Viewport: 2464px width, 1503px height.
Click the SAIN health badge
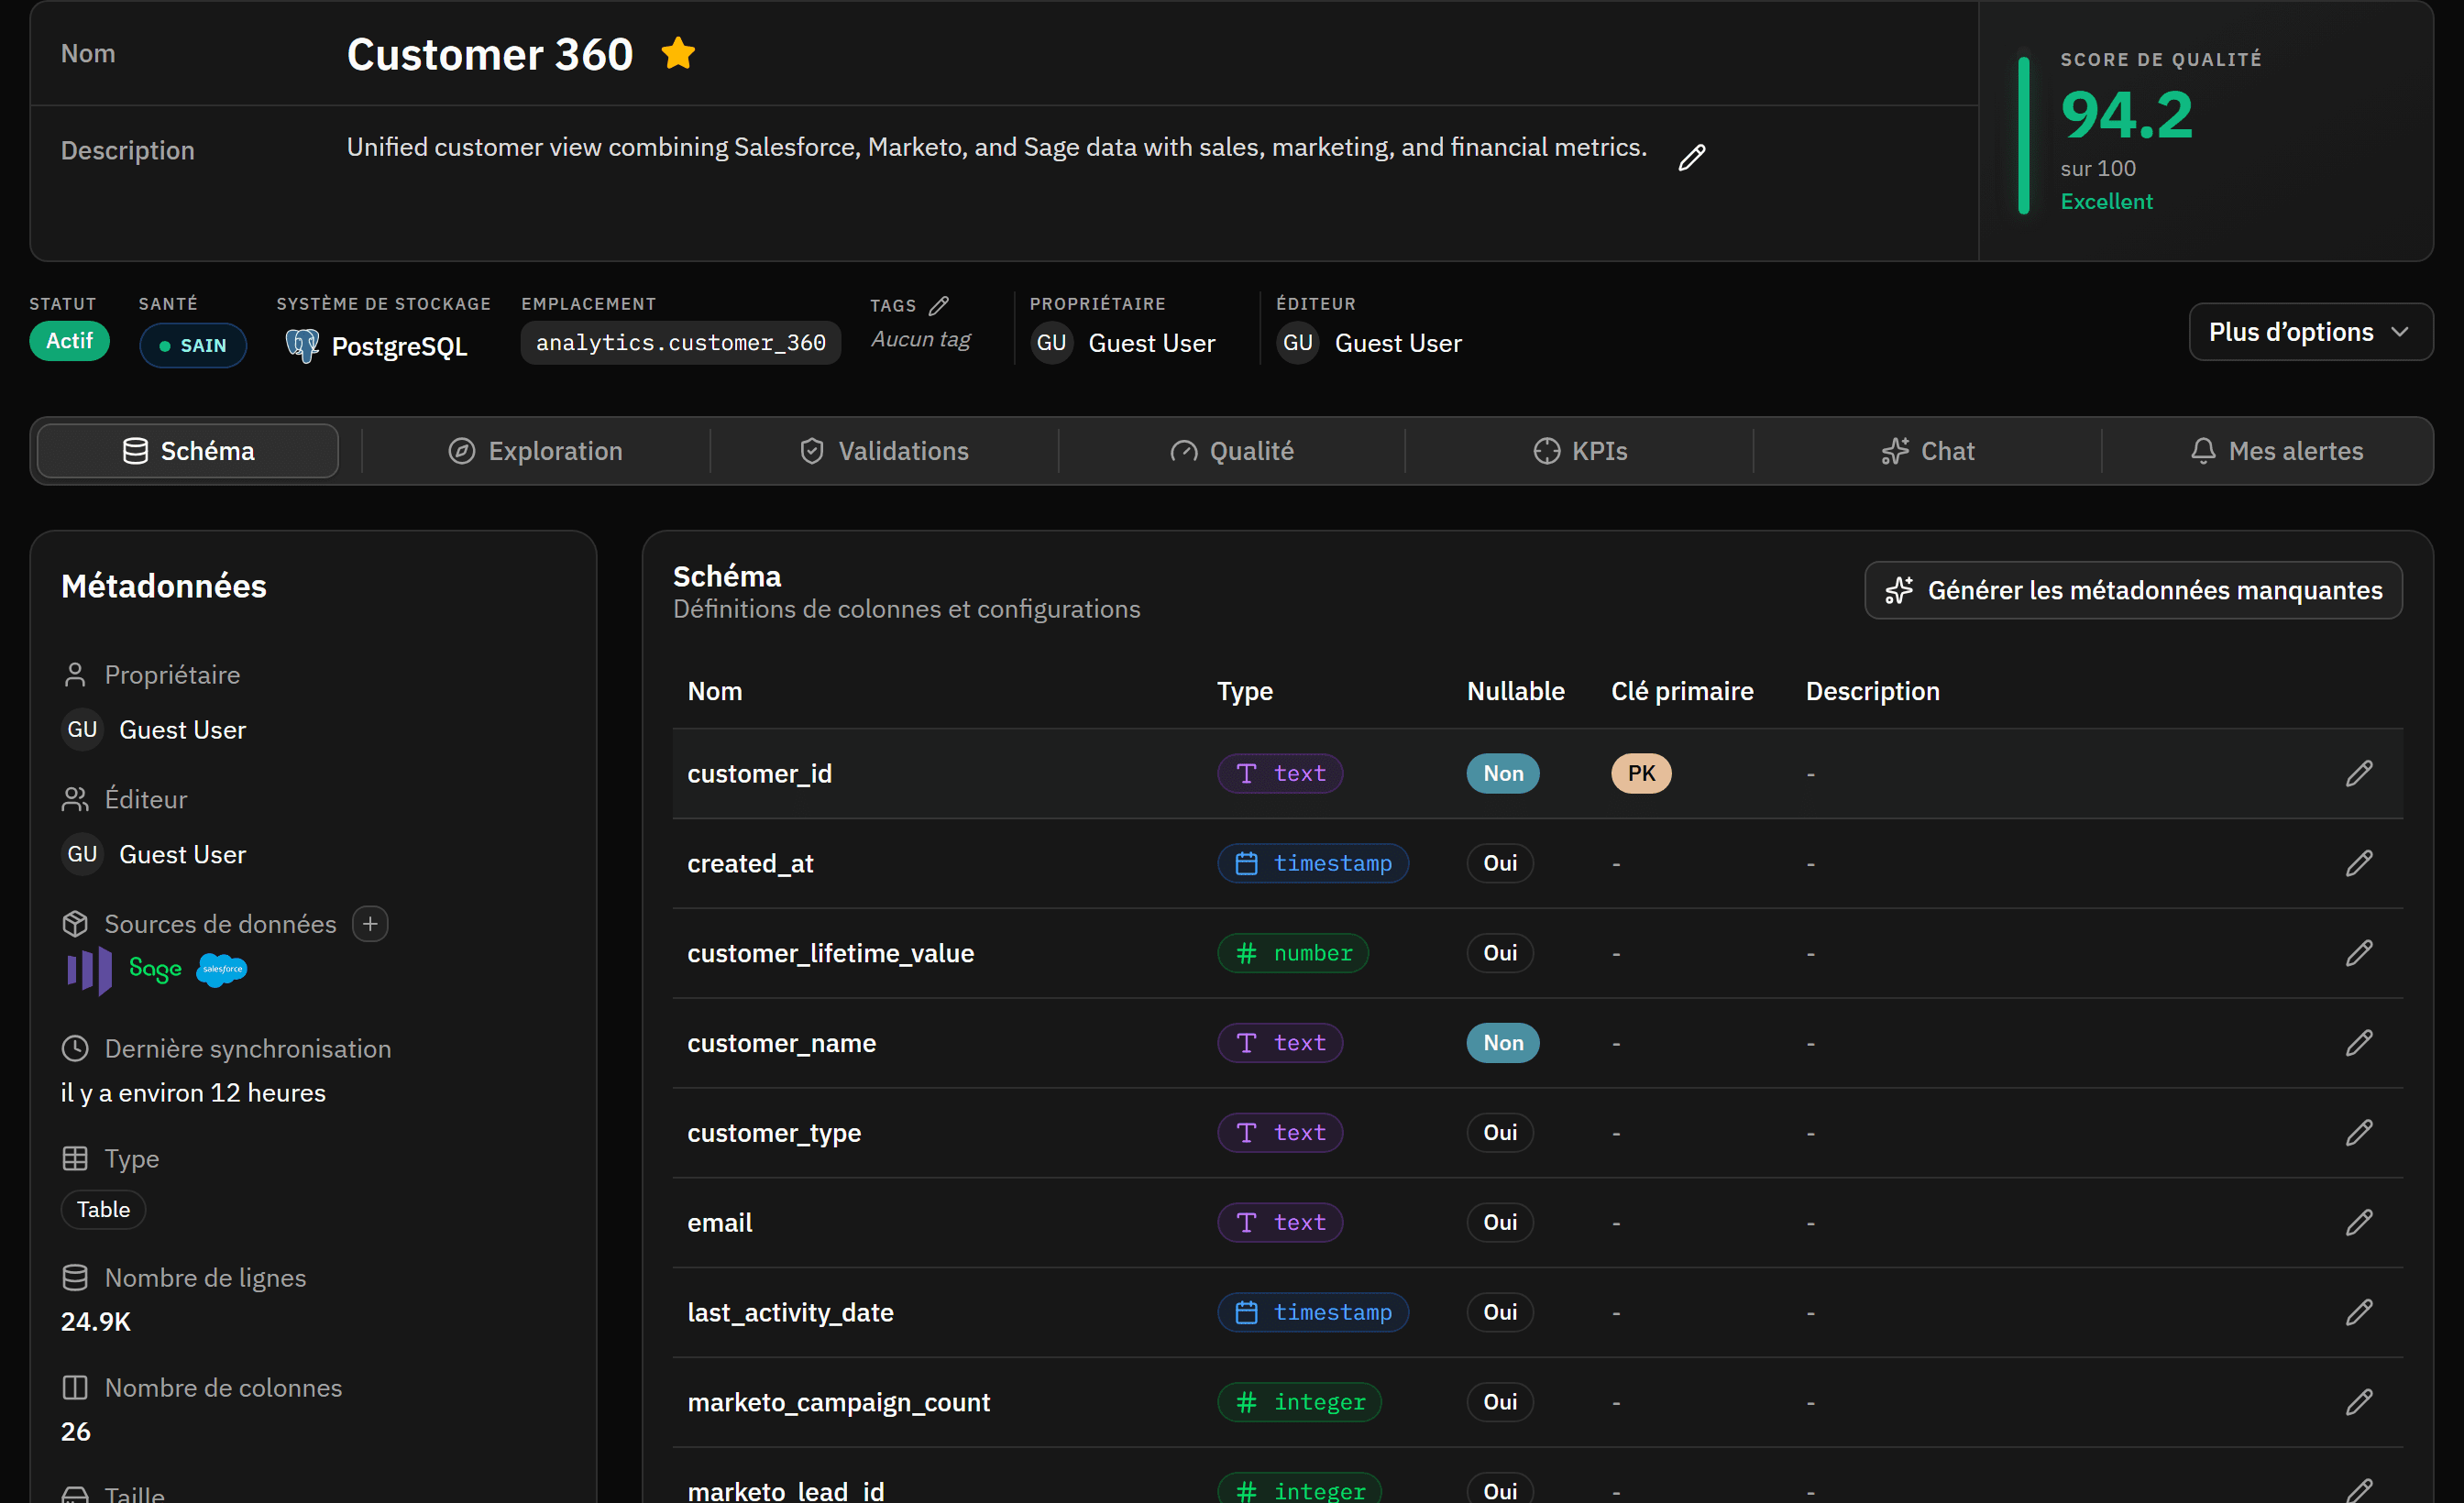coord(193,346)
